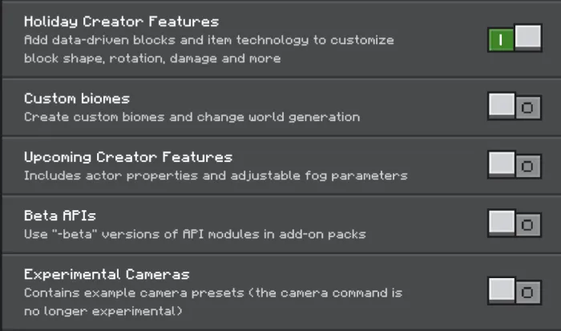Disable the Holiday Creator Features toggle
This screenshot has height=331, width=561.
coord(515,38)
